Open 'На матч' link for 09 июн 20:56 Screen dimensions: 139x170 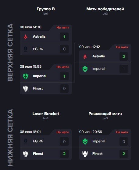122,132
